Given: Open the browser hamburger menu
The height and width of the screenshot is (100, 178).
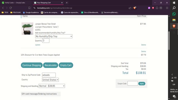Looking at the screenshot, I should 167,8.
